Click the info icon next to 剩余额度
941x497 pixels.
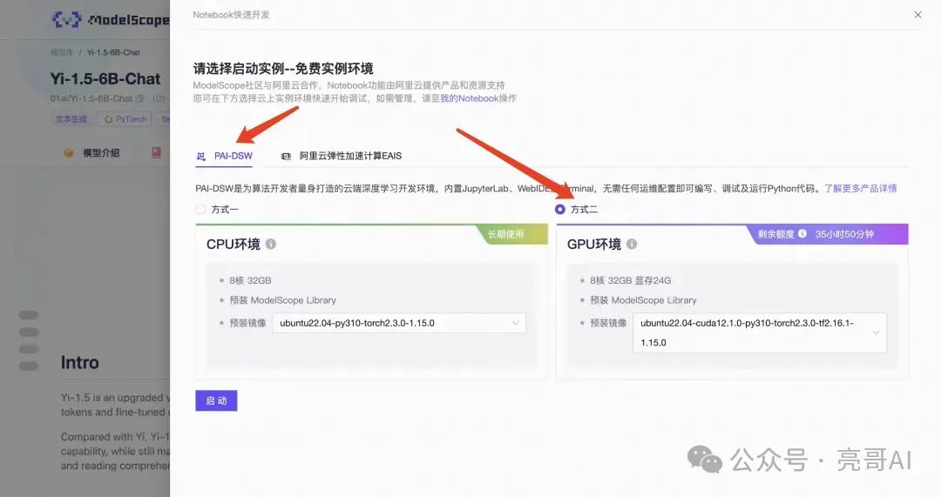pyautogui.click(x=802, y=234)
